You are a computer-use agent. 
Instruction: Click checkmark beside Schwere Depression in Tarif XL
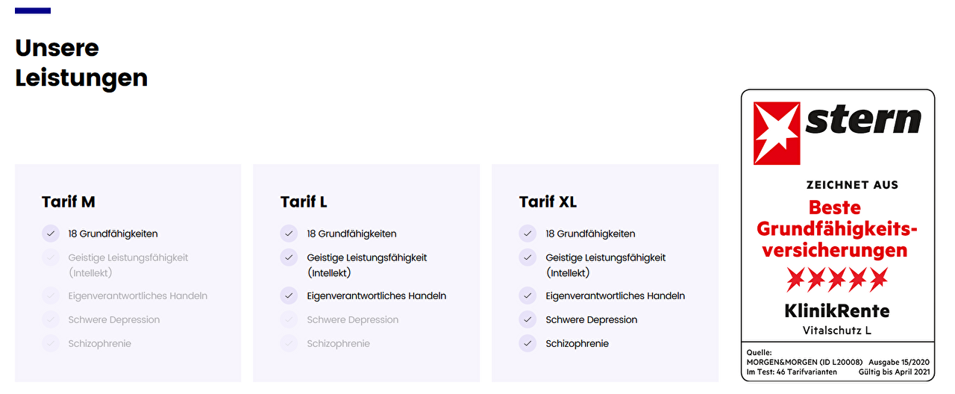[x=528, y=319]
